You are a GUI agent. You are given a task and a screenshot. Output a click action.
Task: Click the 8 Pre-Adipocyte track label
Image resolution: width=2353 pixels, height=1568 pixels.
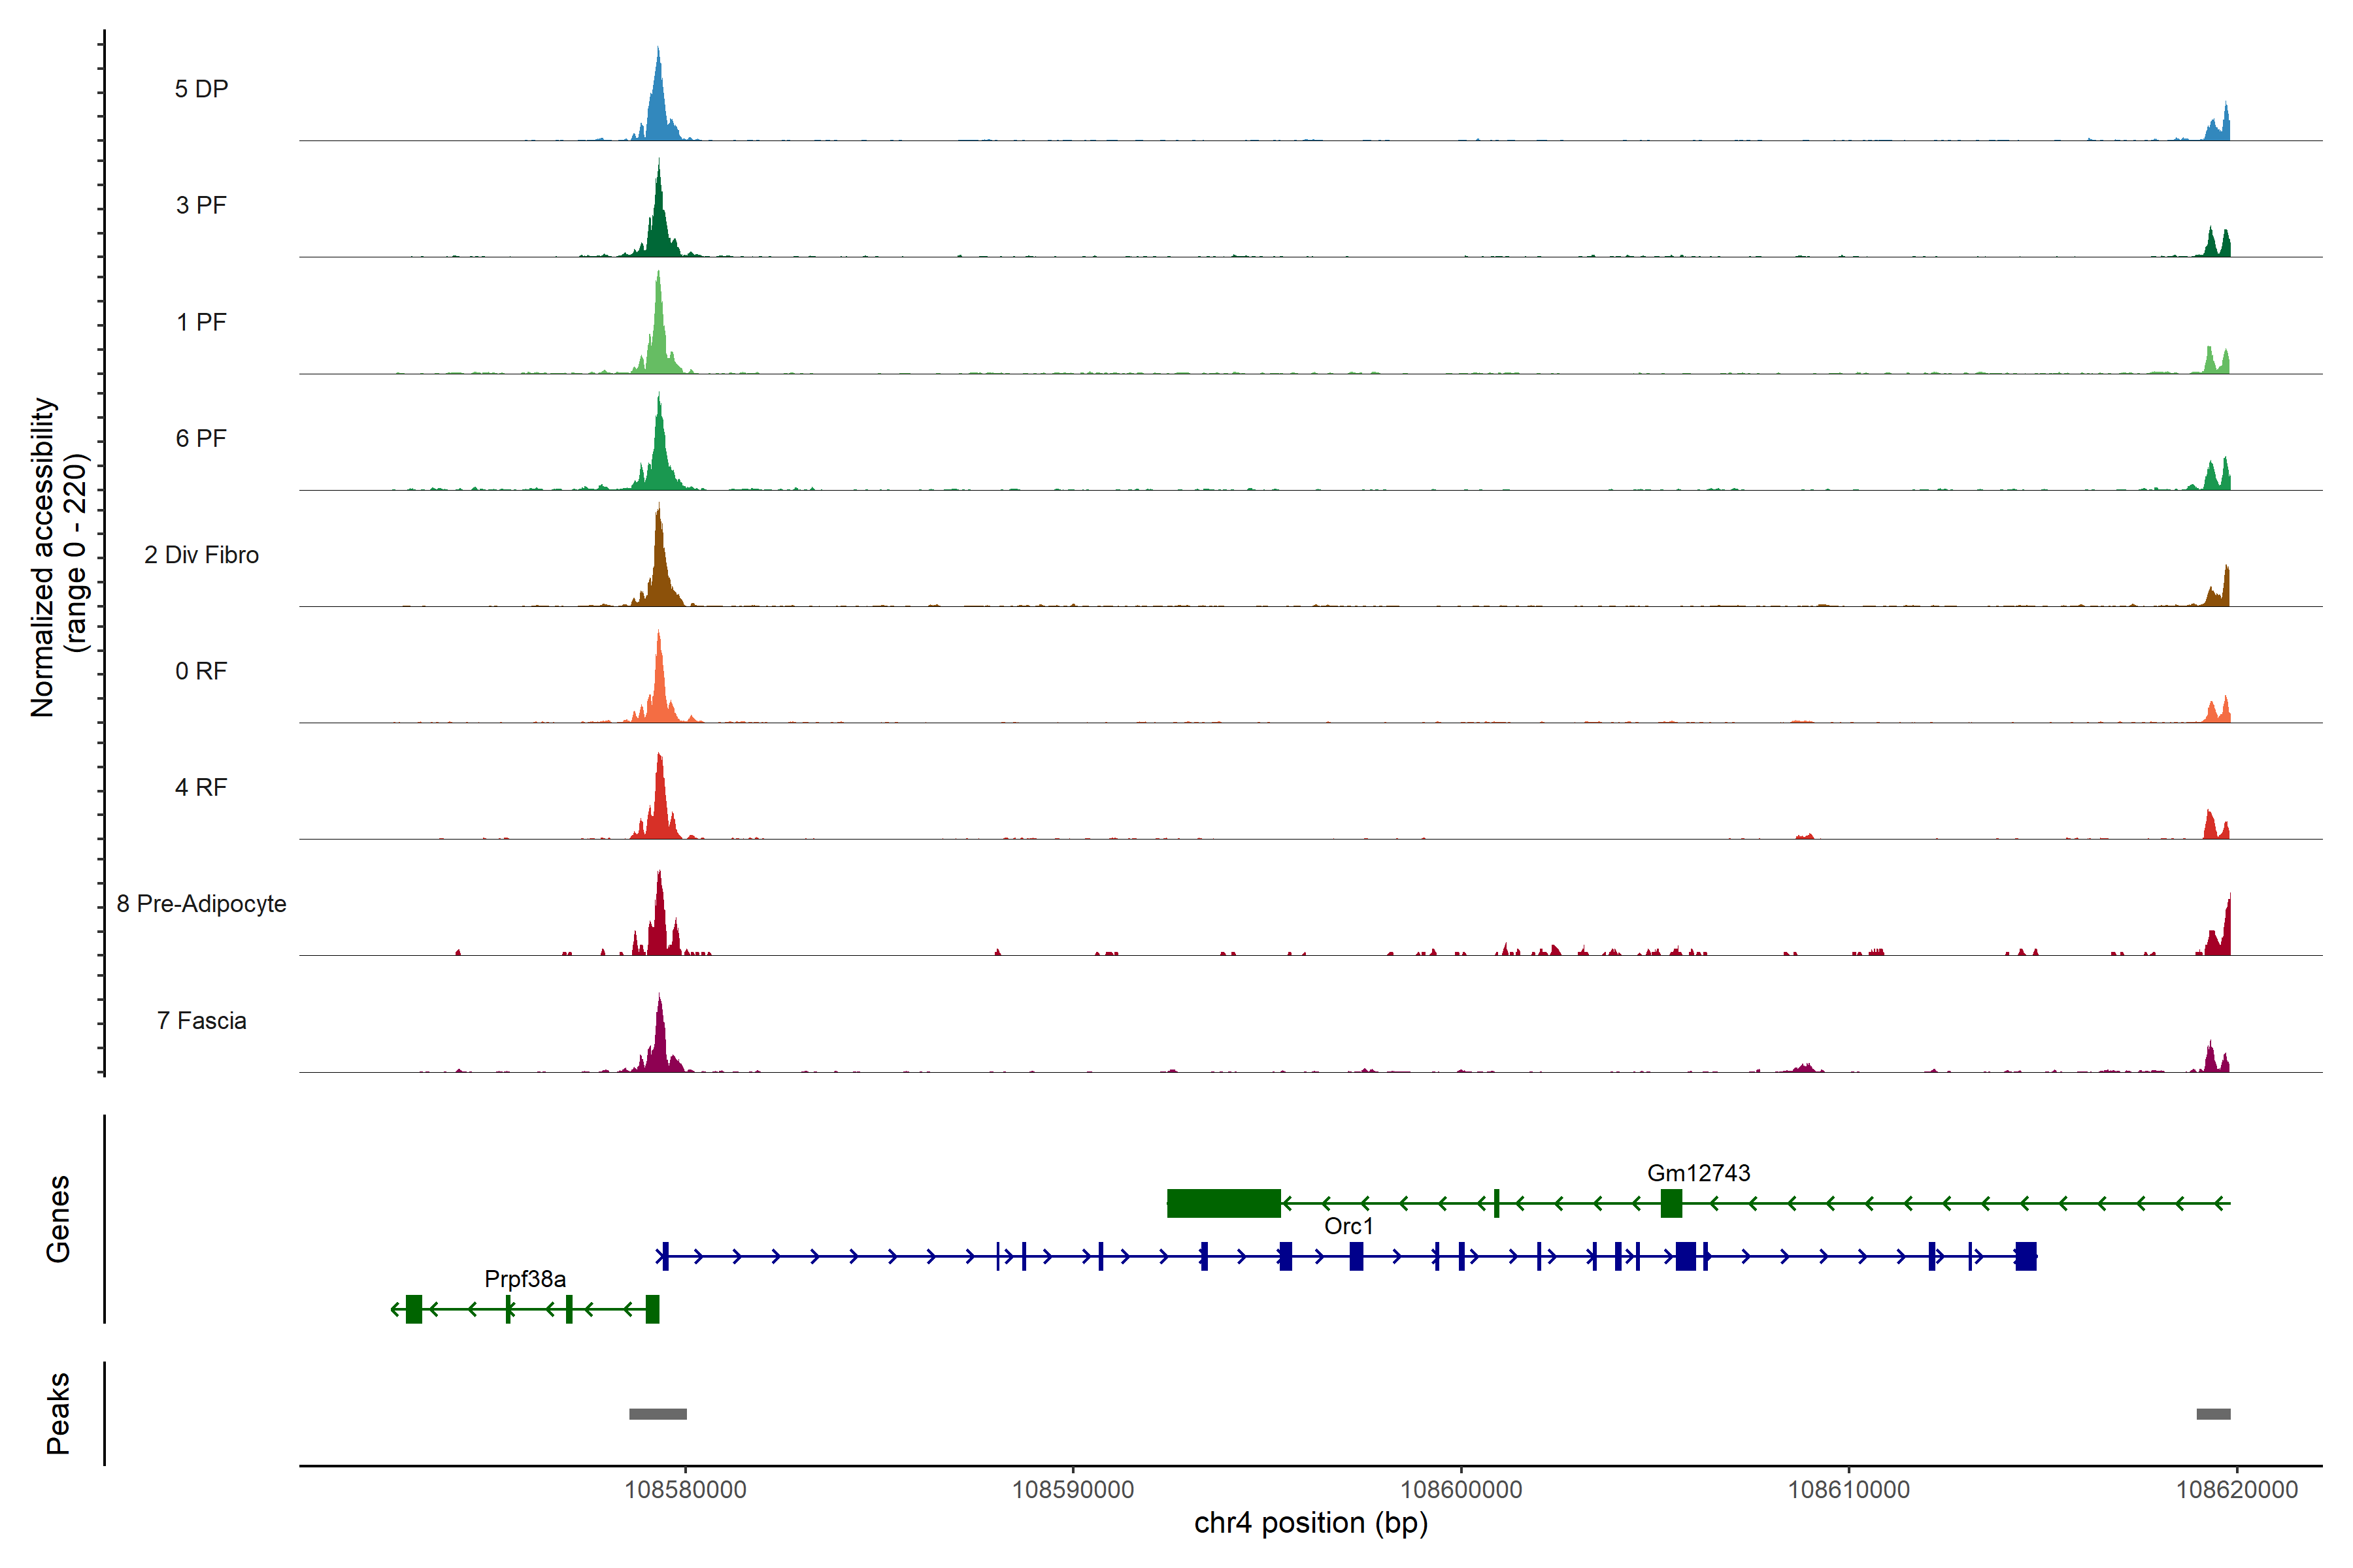point(201,904)
